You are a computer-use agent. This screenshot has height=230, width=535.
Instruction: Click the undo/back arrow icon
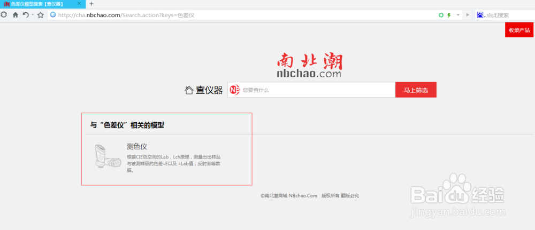[x=26, y=15]
